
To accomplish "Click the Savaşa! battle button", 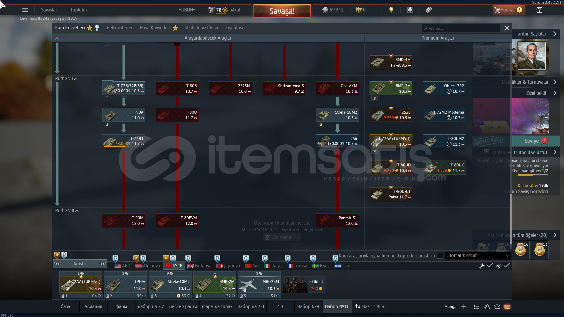I will 282,11.
